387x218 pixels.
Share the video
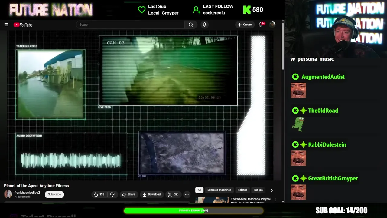coord(128,194)
